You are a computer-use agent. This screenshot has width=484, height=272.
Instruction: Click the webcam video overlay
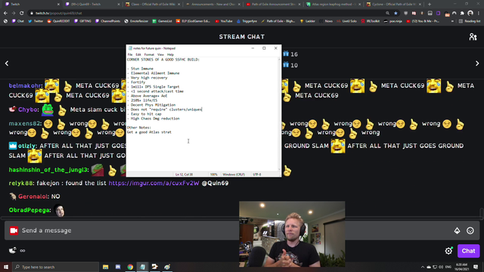[292, 234]
